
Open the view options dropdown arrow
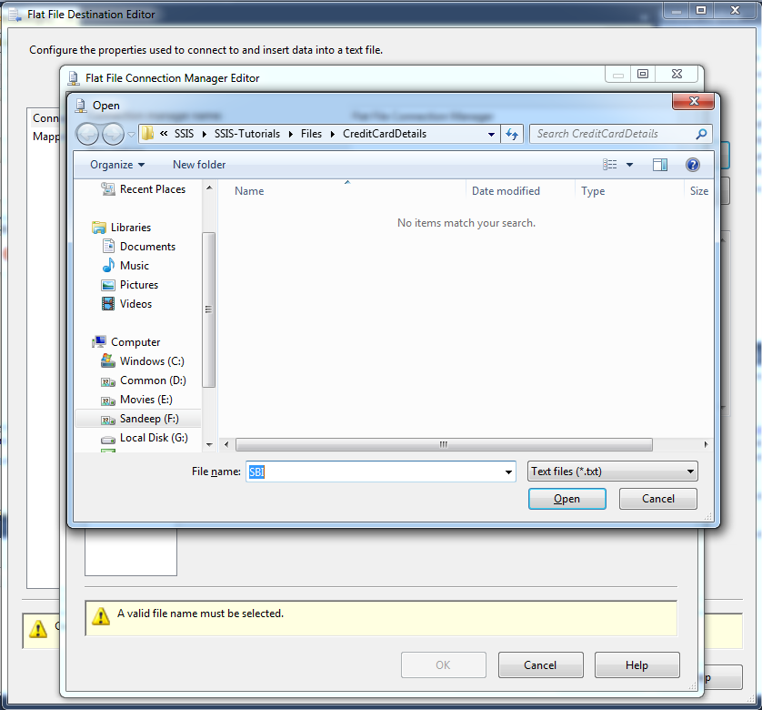pos(630,165)
